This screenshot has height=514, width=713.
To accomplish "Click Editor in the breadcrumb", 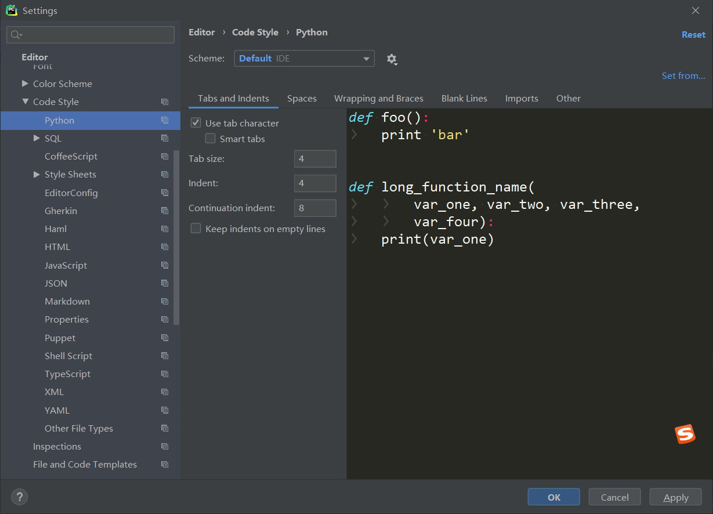I will coord(202,32).
